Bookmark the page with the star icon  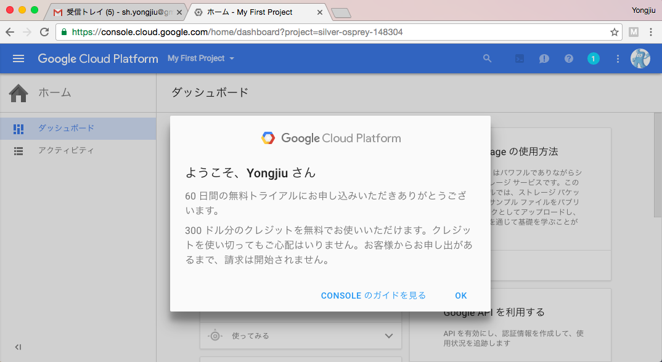(x=615, y=33)
